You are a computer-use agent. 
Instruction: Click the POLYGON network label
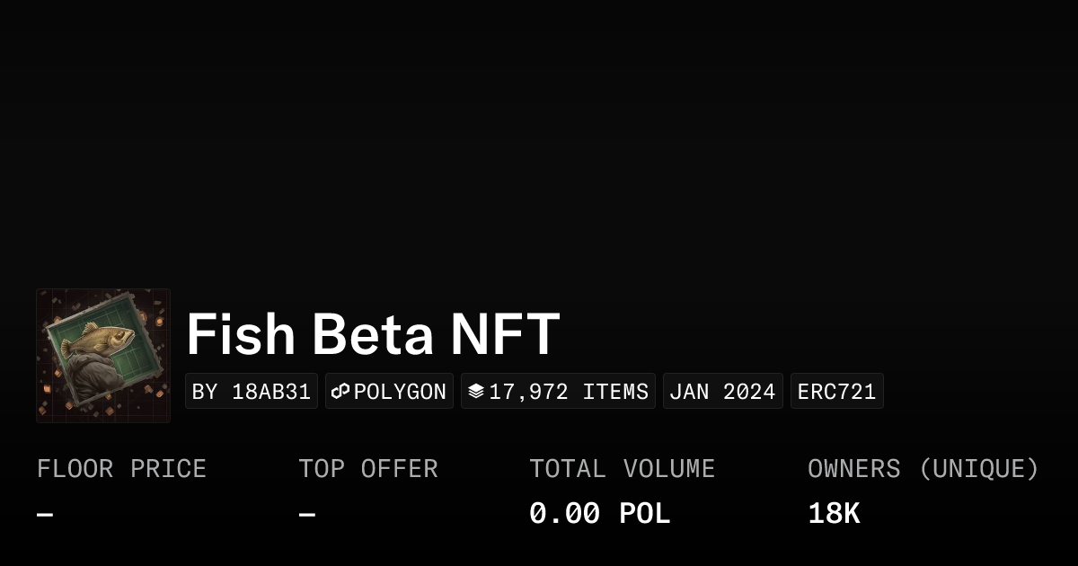[x=401, y=392]
